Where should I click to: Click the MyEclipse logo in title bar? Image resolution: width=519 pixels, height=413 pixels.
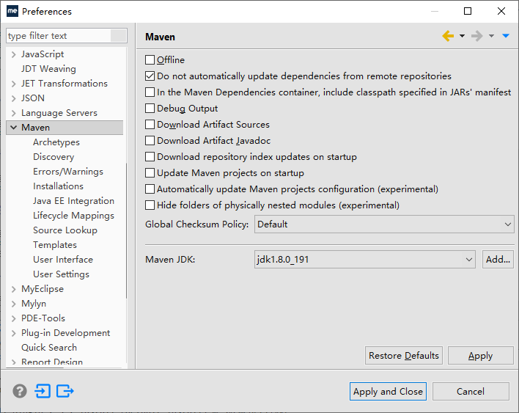[12, 11]
